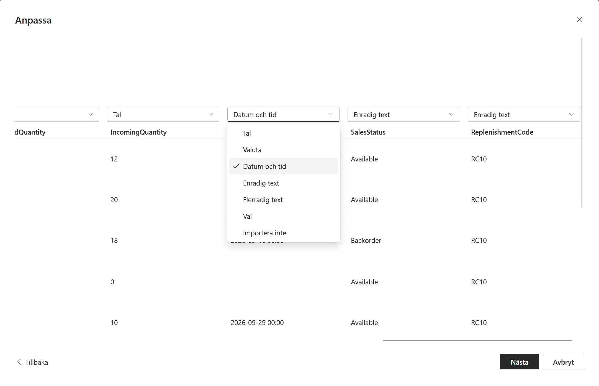Choose Tal in the dropdown list
This screenshot has height=386, width=599.
pos(283,133)
